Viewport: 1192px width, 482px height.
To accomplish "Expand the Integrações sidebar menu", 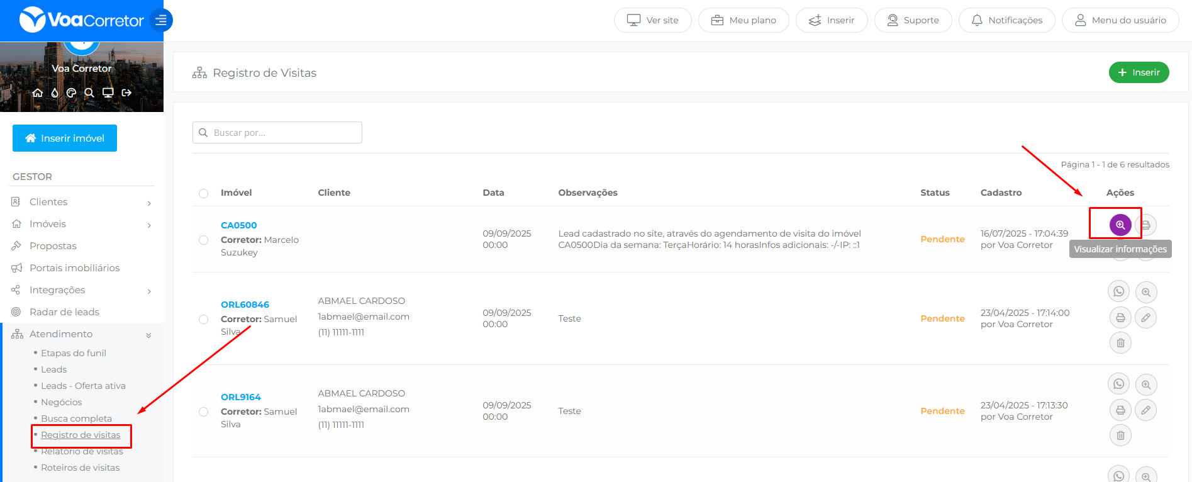I will coord(82,290).
